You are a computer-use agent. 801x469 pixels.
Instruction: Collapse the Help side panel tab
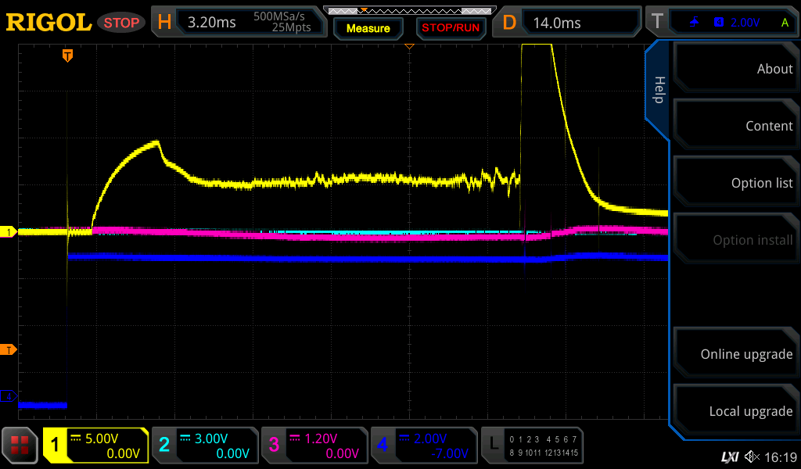[659, 90]
